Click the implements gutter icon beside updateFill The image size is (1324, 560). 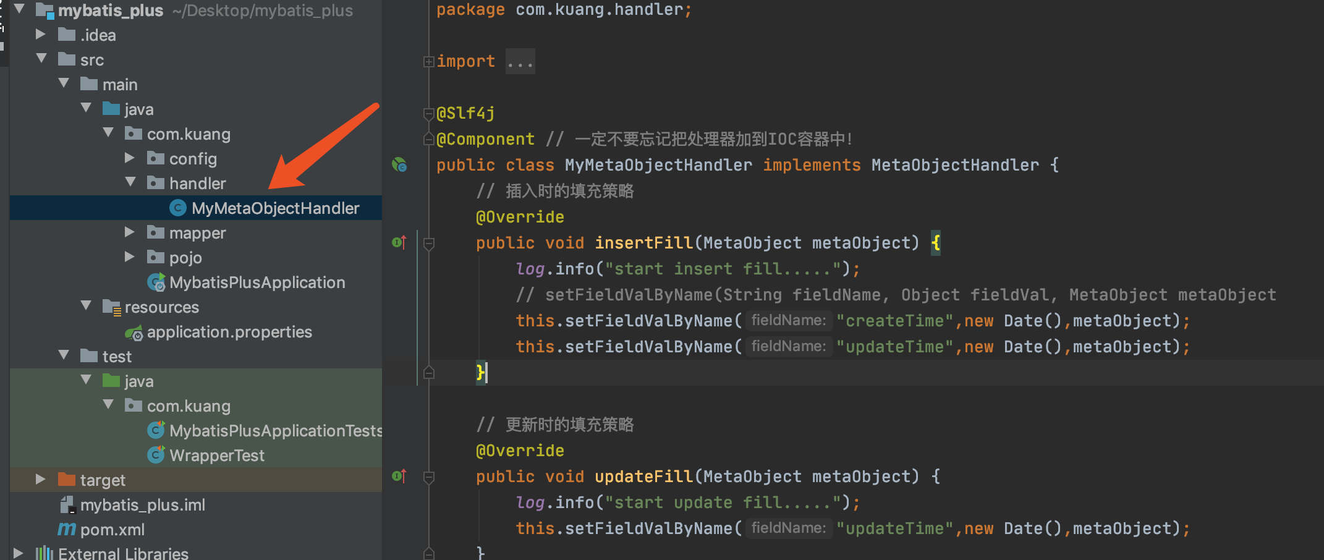tap(399, 476)
